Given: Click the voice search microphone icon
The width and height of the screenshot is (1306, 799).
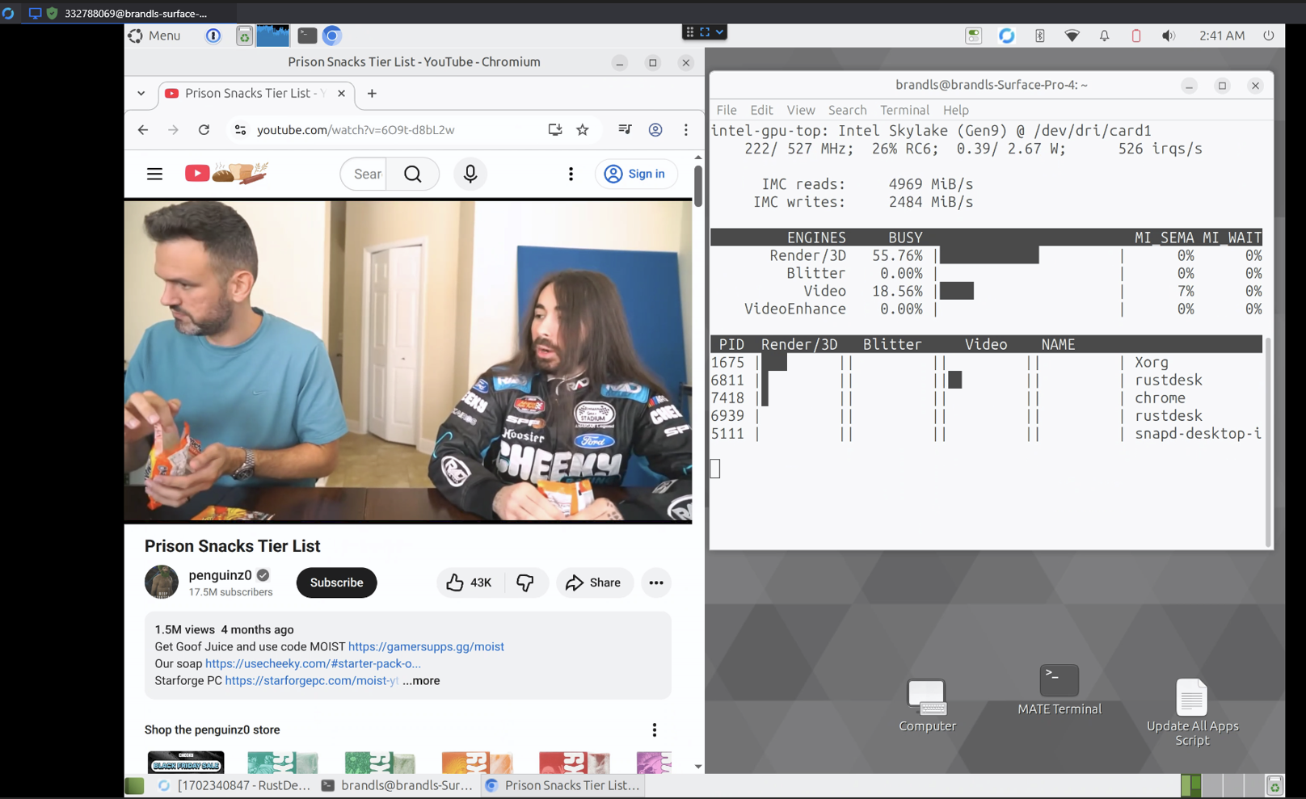Looking at the screenshot, I should coord(470,174).
